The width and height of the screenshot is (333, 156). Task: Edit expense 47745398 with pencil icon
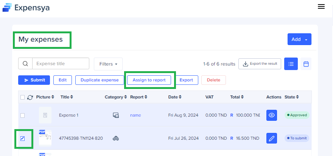point(272,138)
